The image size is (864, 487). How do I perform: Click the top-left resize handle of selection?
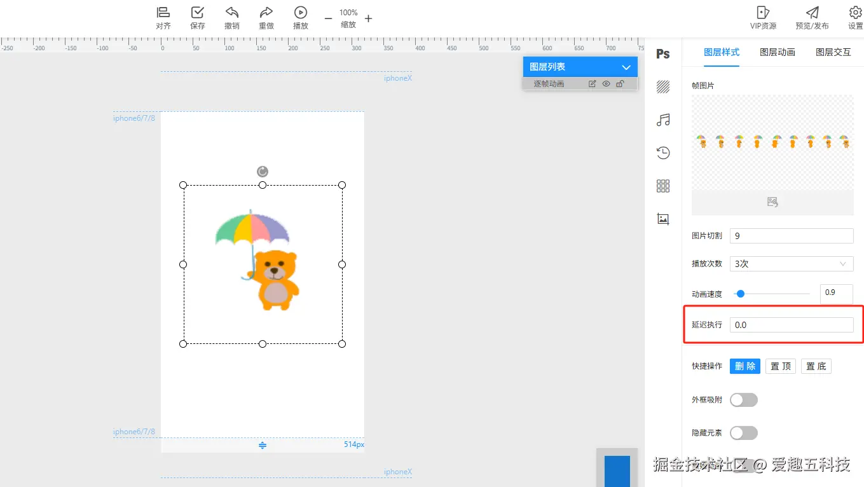pyautogui.click(x=183, y=185)
